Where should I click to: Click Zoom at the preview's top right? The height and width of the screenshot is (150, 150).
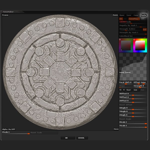tap(115, 15)
